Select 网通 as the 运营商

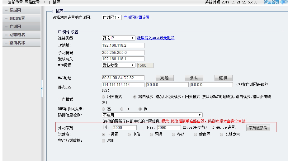(x=151, y=135)
